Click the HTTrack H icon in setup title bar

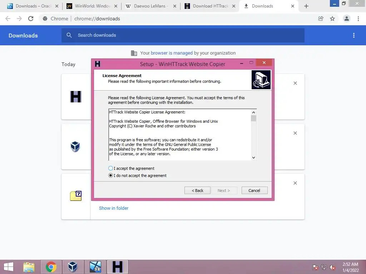pos(98,64)
